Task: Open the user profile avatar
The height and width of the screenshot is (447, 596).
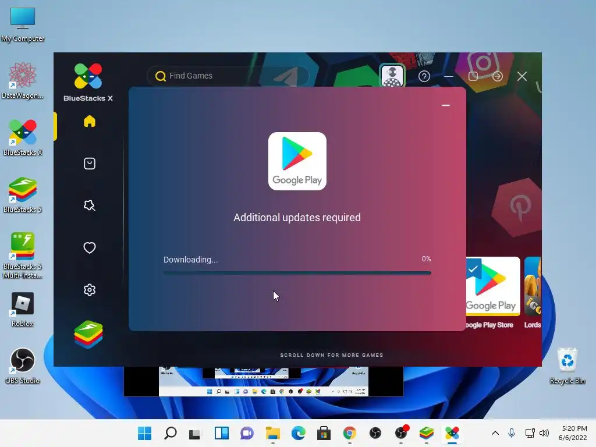Action: pyautogui.click(x=392, y=76)
